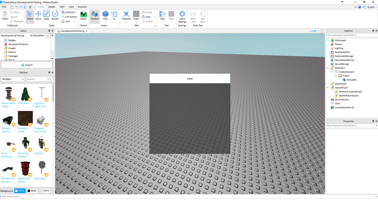This screenshot has width=378, height=205.
Task: Switch to the PLUGINS ribbon tab
Action: tap(82, 7)
